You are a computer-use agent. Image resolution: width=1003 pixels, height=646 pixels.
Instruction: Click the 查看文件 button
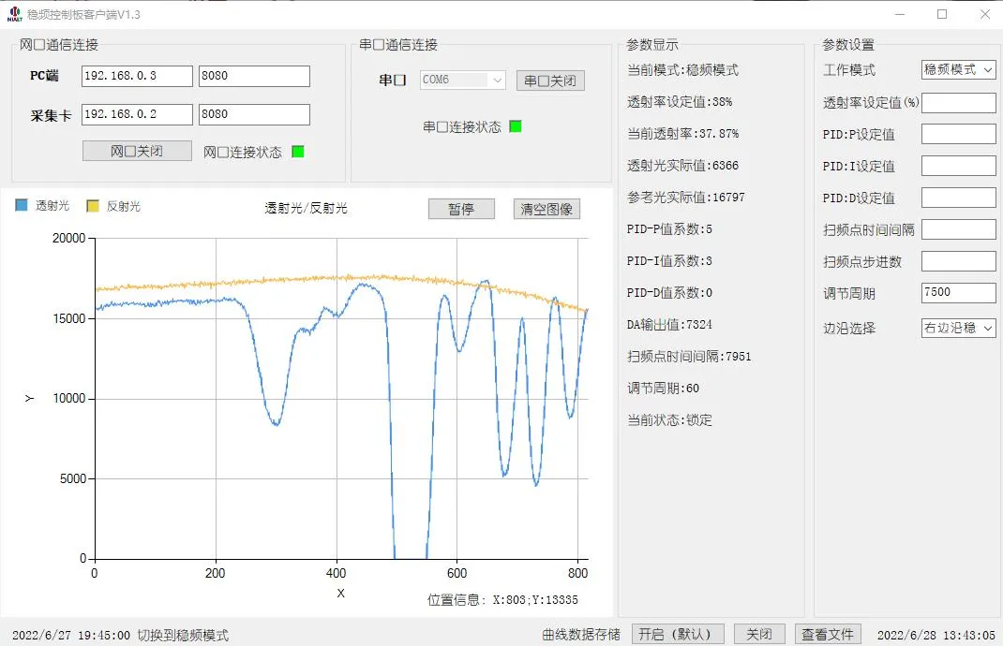pos(828,634)
